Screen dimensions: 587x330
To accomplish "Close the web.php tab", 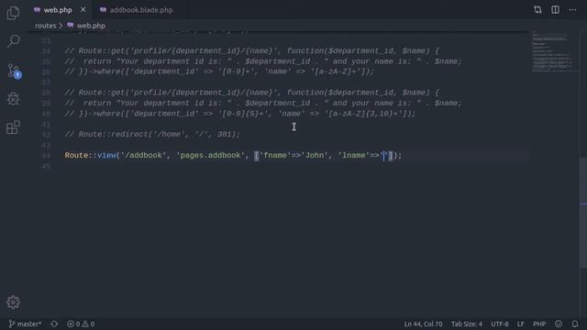I will (x=83, y=10).
